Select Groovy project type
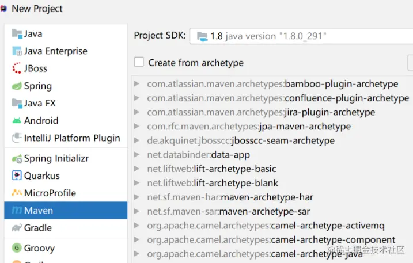 click(66, 248)
